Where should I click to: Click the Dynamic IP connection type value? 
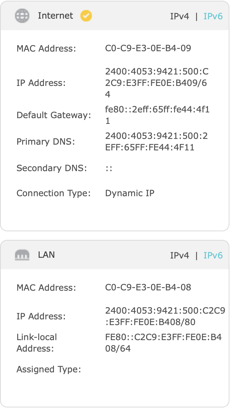pyautogui.click(x=130, y=193)
